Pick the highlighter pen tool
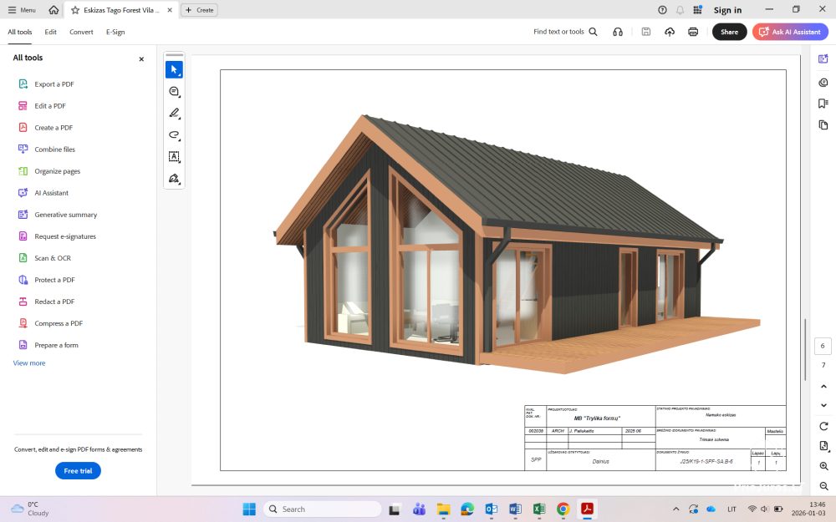This screenshot has width=836, height=522. coord(174,113)
